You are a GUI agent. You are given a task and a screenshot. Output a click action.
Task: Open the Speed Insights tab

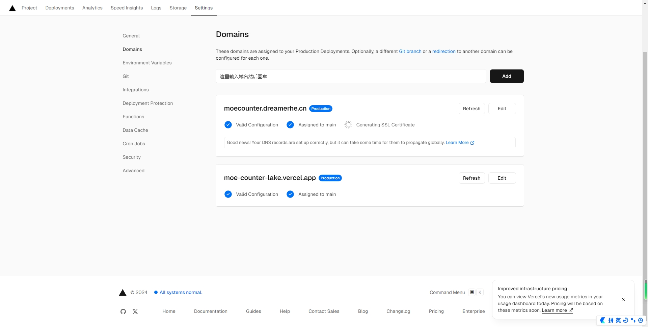click(x=127, y=8)
